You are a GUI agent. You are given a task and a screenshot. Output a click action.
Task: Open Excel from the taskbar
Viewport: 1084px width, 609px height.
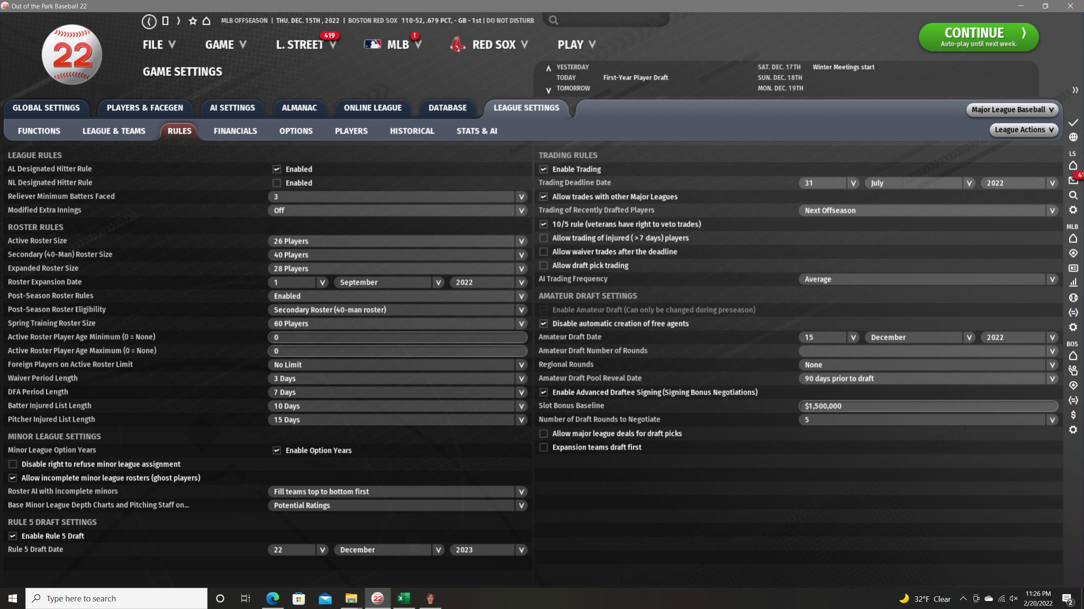point(404,598)
